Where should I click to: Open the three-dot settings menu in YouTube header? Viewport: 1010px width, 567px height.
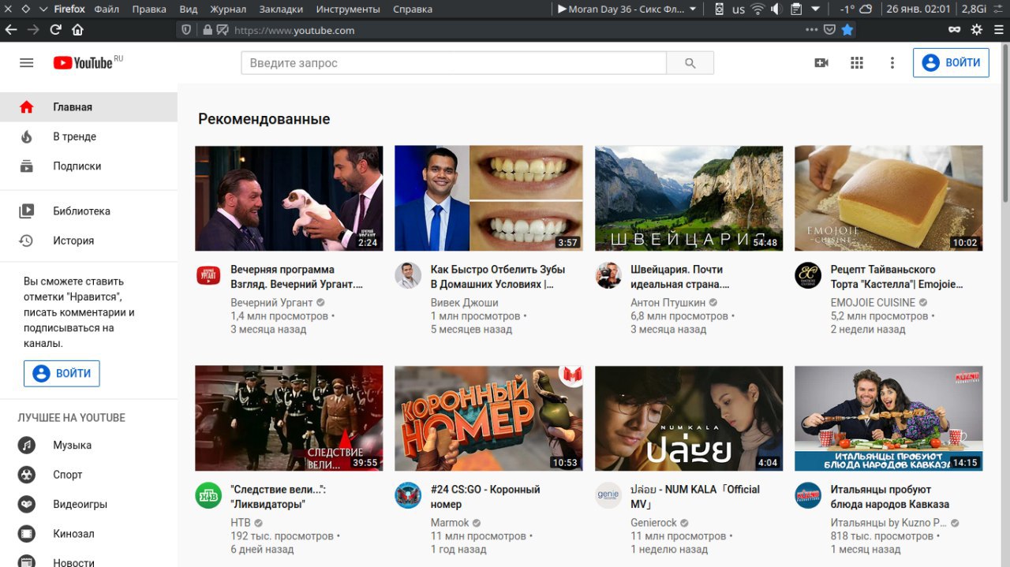point(892,63)
